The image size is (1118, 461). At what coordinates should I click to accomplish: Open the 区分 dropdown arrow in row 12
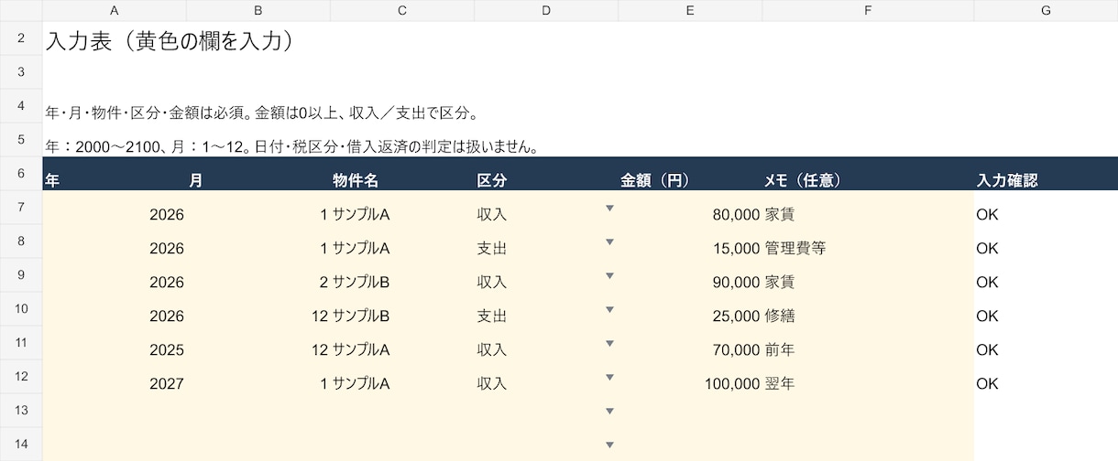coord(609,378)
